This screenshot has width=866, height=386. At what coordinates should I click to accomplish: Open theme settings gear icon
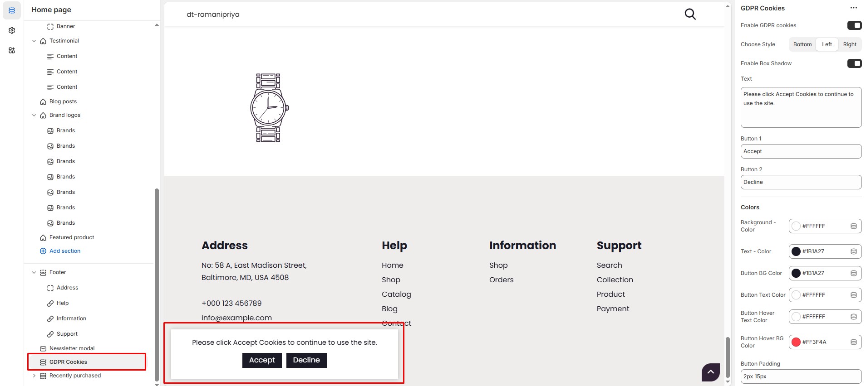coord(12,30)
